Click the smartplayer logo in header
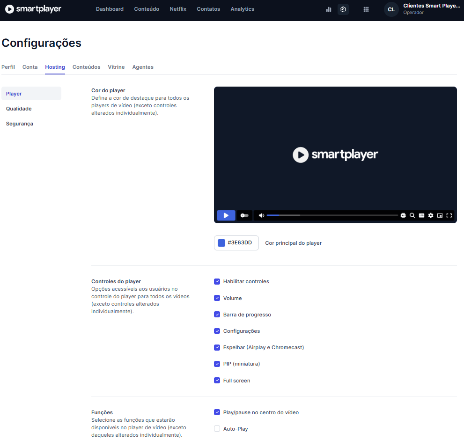Viewport: 464px width, 440px height. pos(33,9)
